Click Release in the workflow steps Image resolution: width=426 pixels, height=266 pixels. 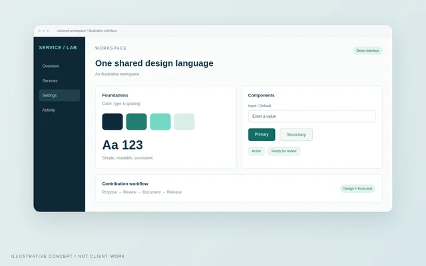pyautogui.click(x=174, y=192)
